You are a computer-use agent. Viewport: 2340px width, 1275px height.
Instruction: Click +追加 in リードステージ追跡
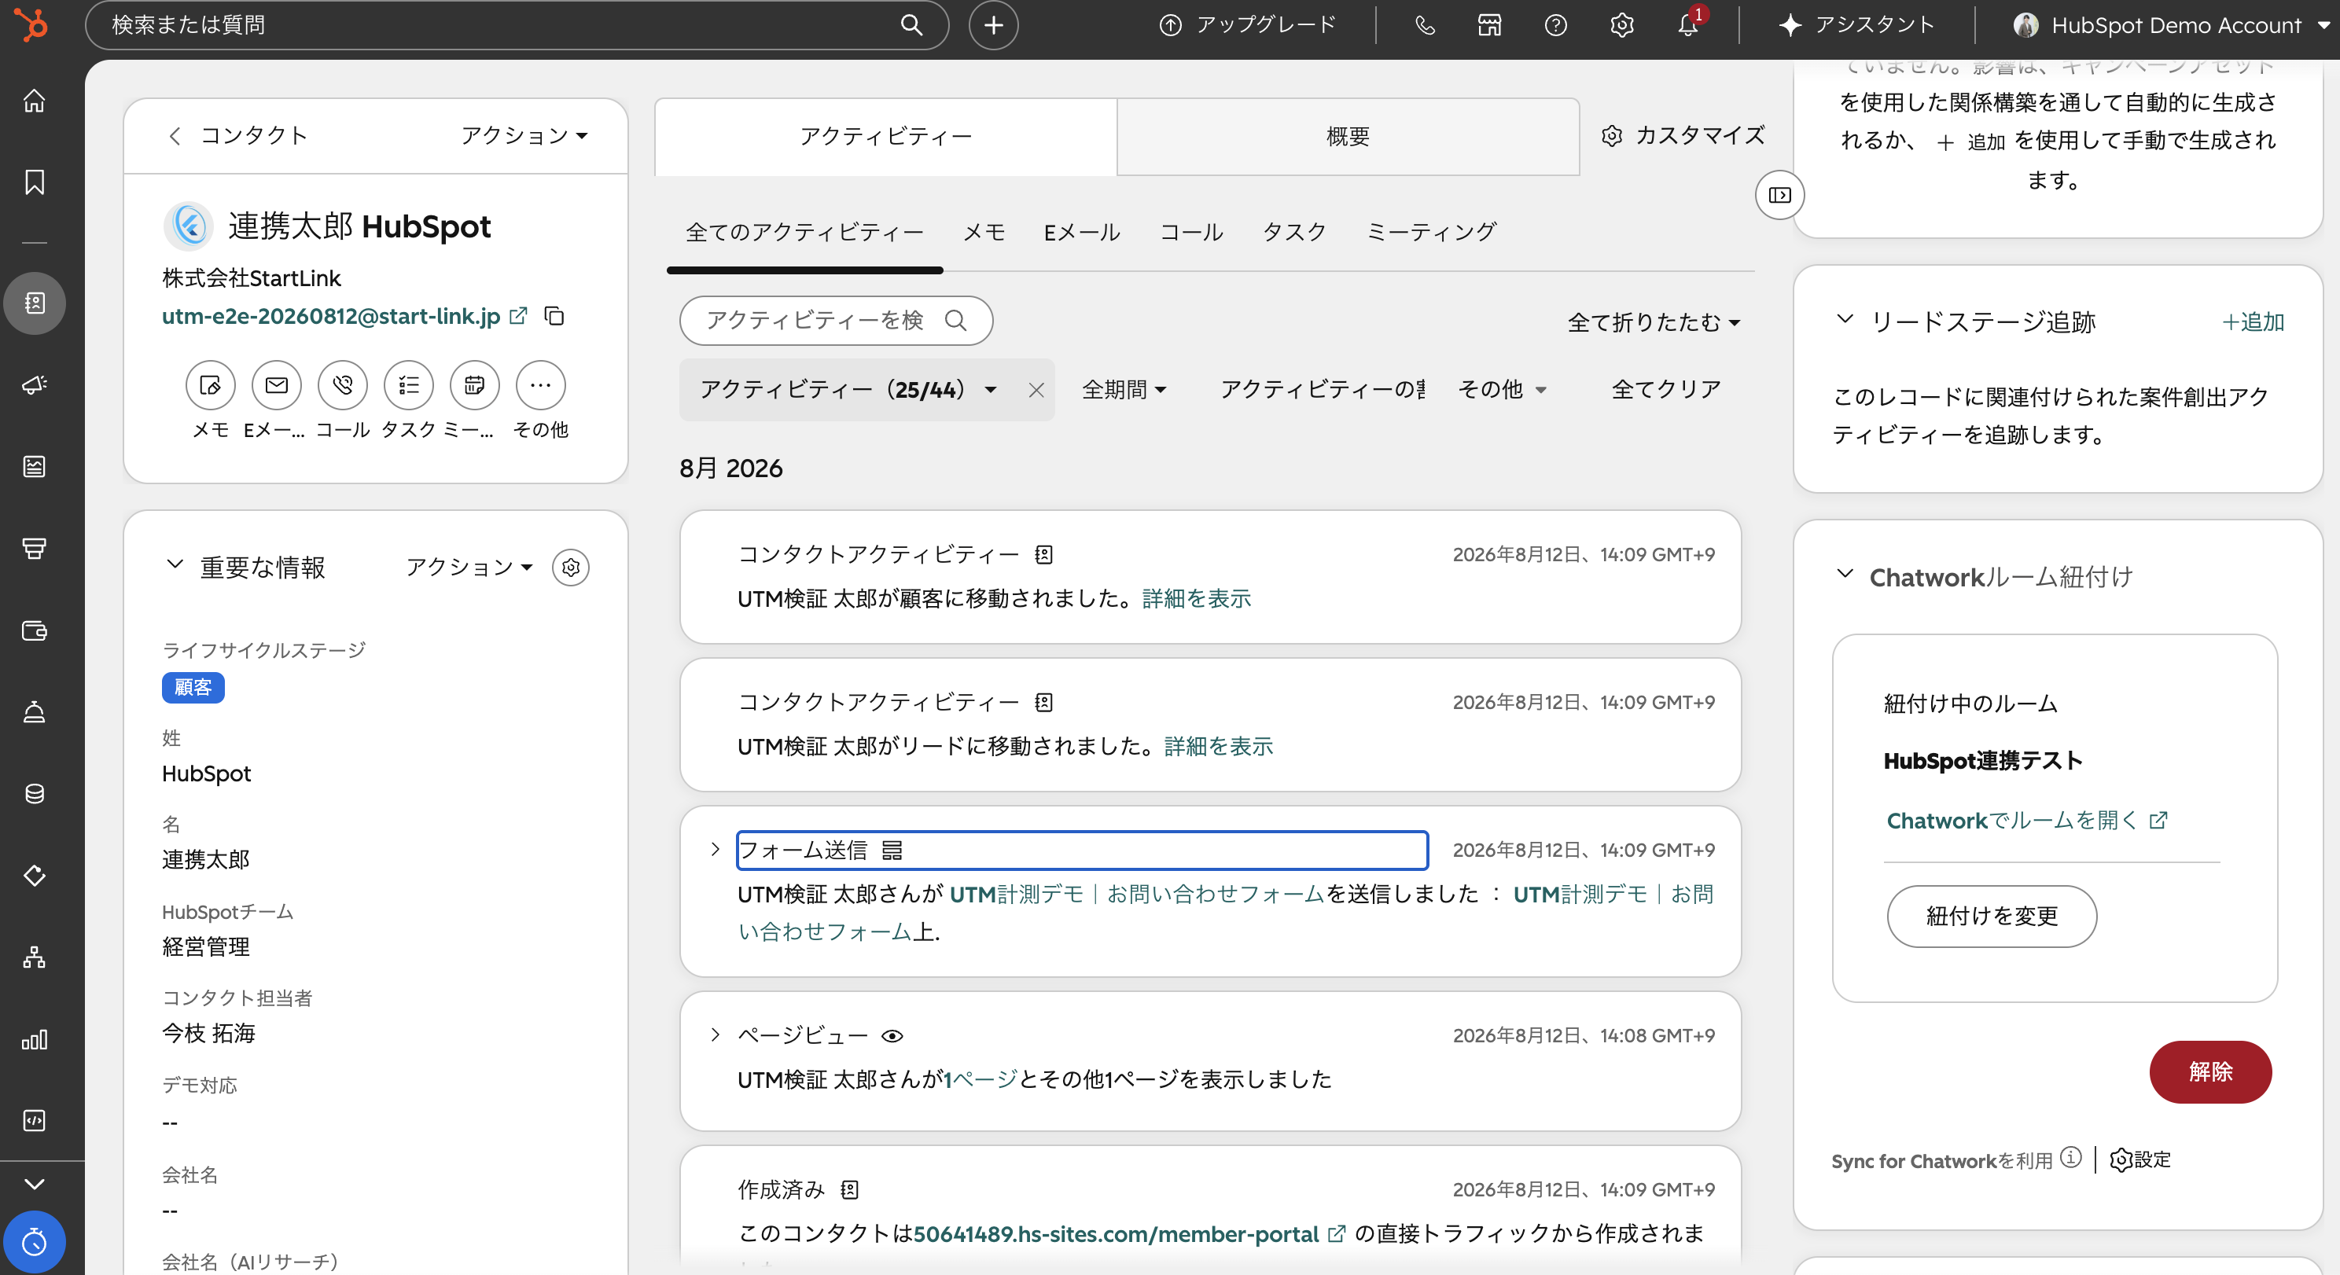click(2253, 322)
